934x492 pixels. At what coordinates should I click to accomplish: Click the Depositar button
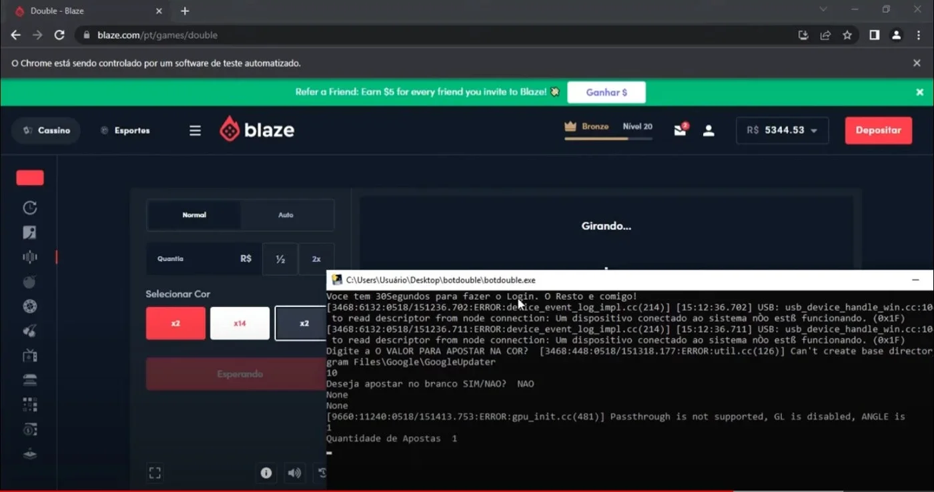[x=878, y=130]
